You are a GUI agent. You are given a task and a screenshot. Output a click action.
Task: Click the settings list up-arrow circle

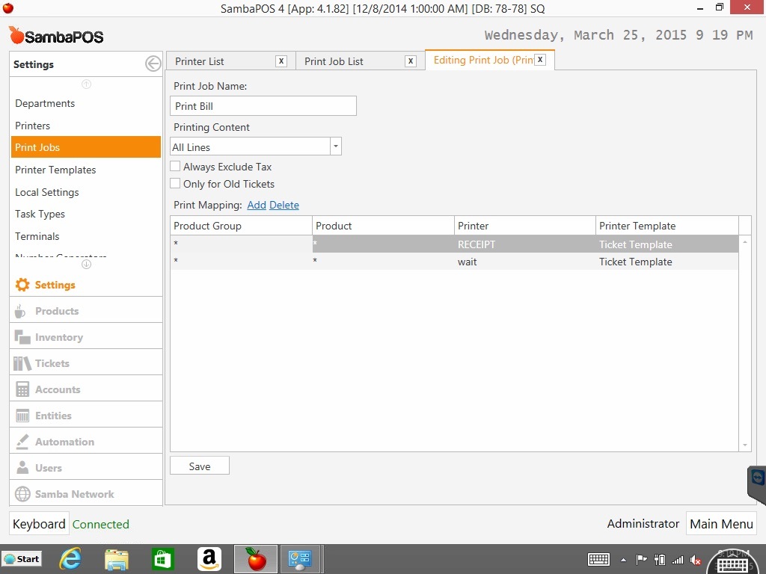pyautogui.click(x=87, y=84)
